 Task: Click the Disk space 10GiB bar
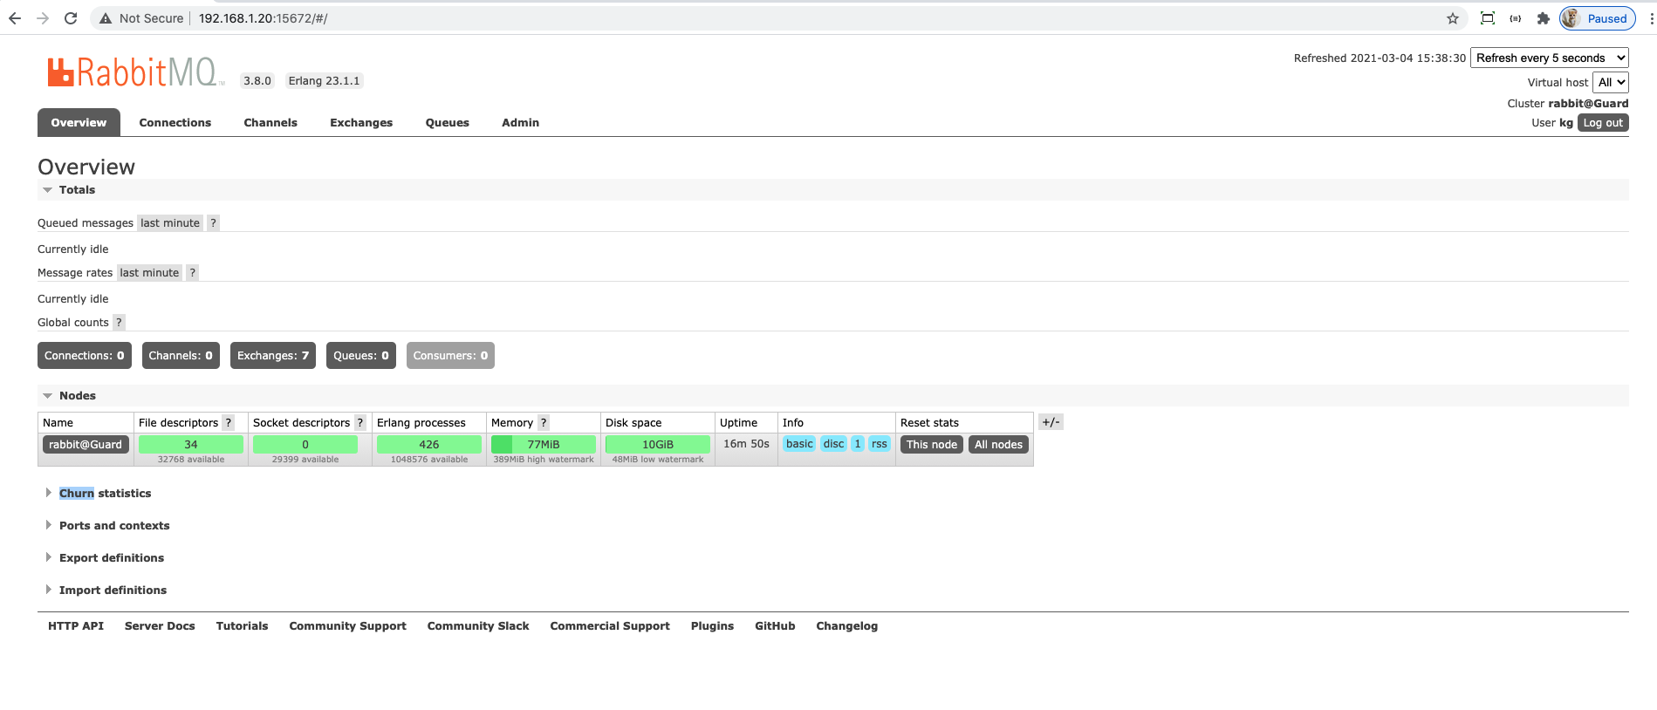[x=658, y=445]
